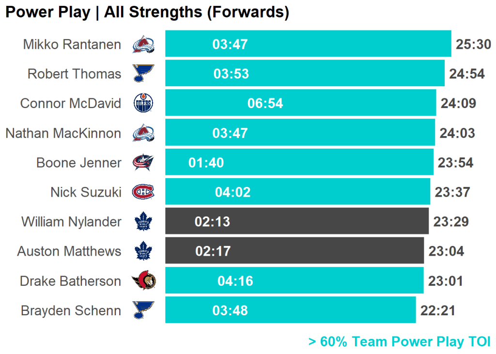
Task: Click the 25:30 total time value
Action: (x=473, y=45)
